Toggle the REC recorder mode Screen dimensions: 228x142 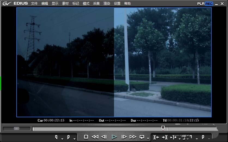[x=209, y=4]
